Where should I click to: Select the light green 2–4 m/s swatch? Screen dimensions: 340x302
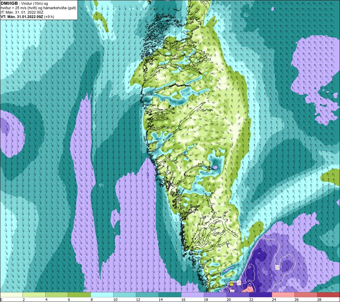pyautogui.click(x=34, y=295)
